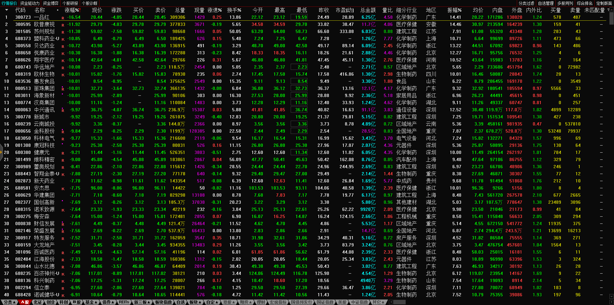614x305 pixels.
Task: Click the scroll-down arrow of vertical scrollbar
Action: point(611,296)
